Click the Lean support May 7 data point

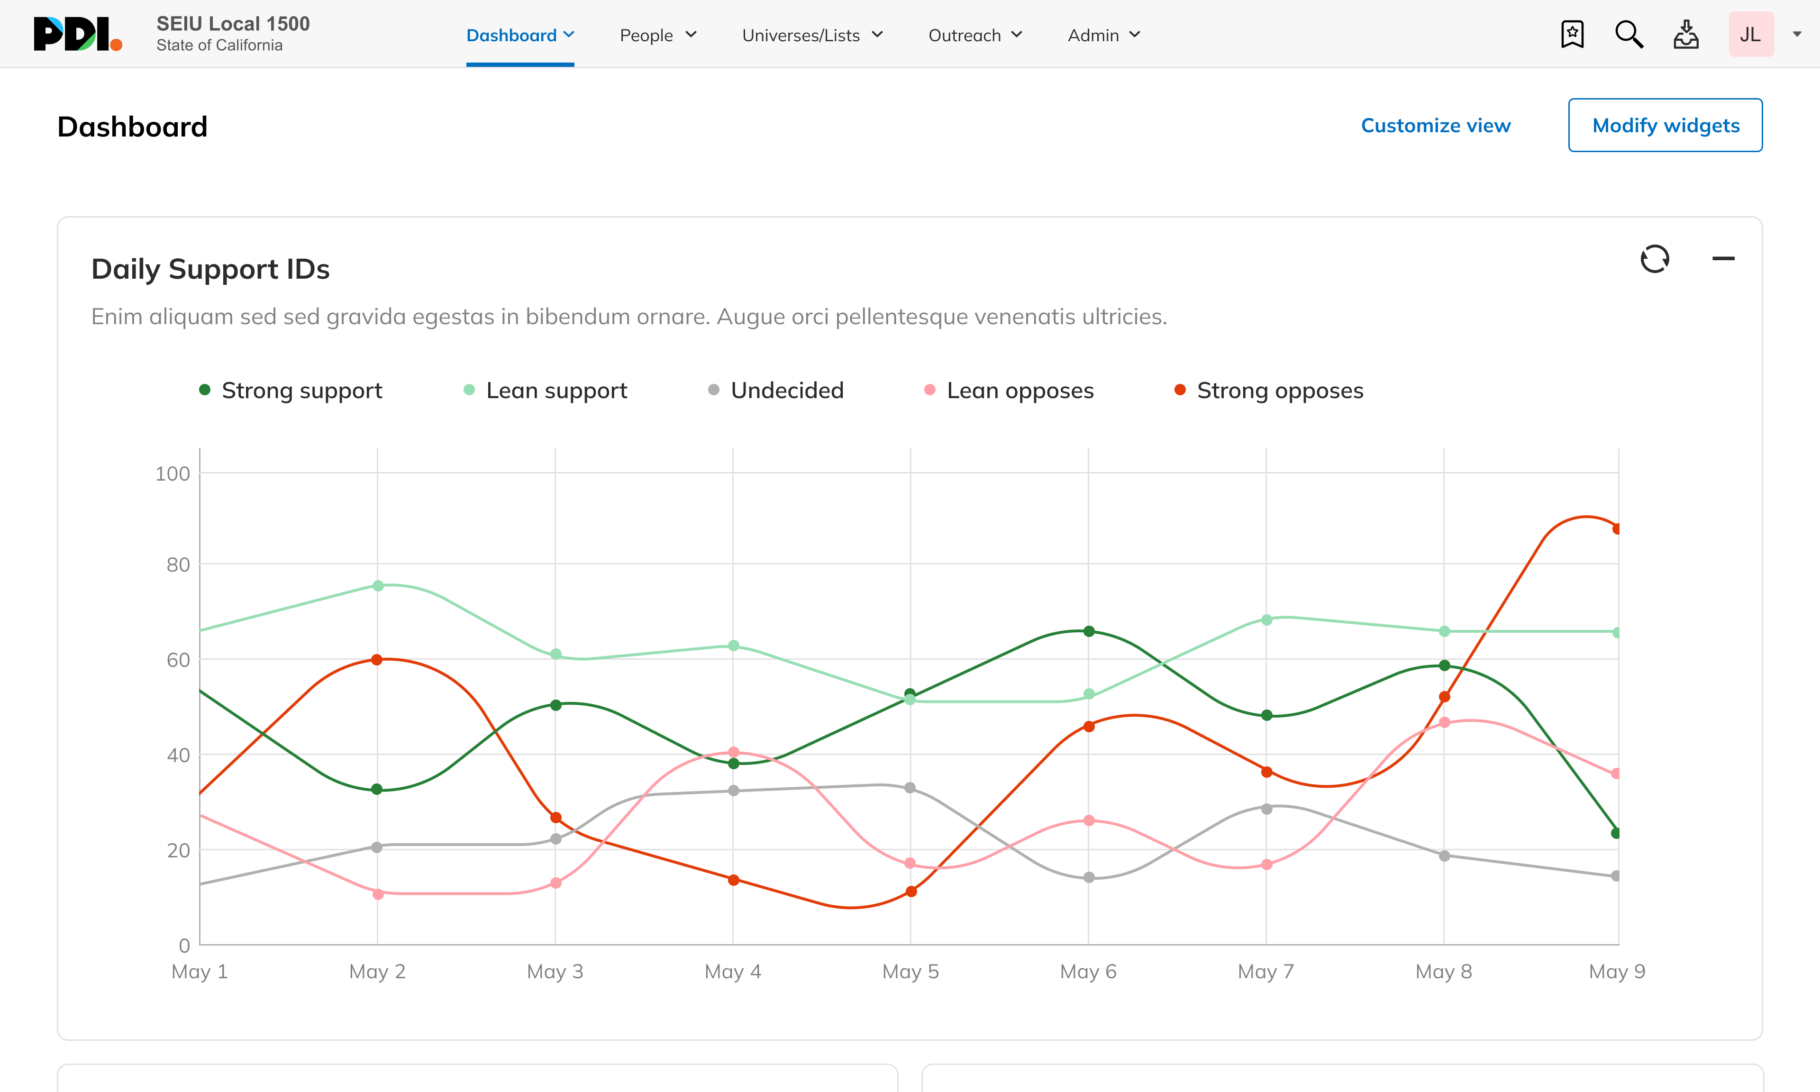click(x=1267, y=619)
